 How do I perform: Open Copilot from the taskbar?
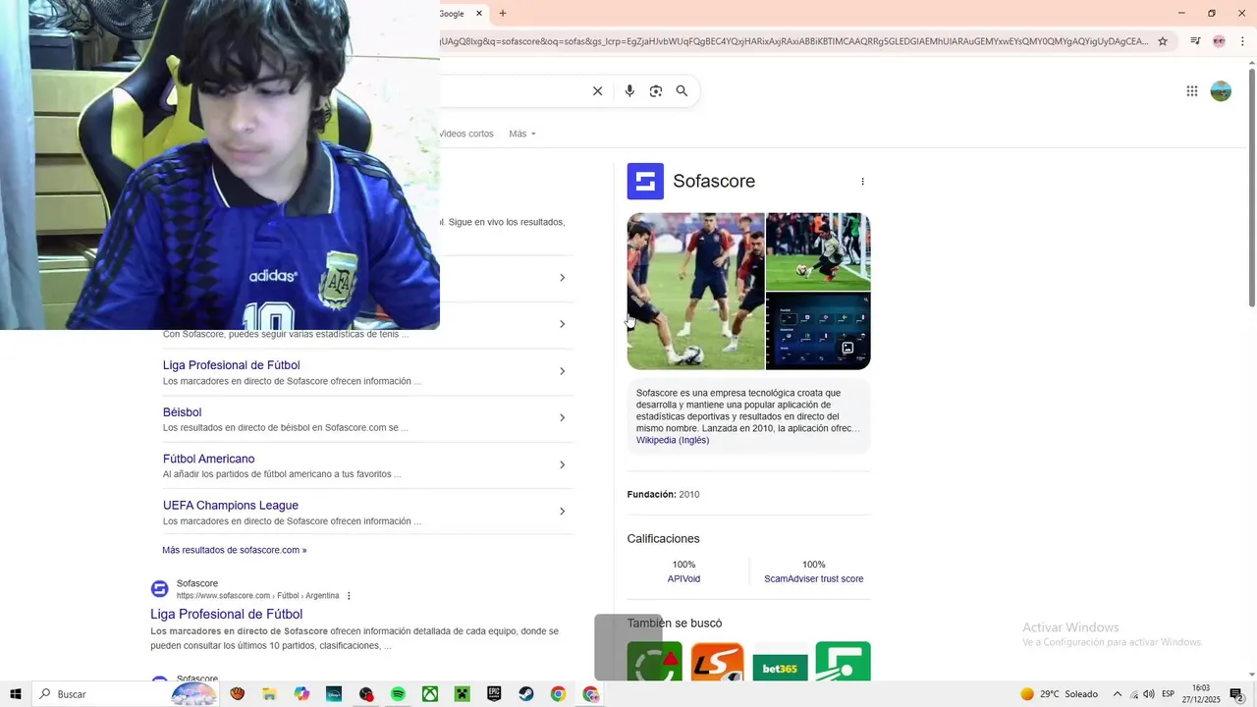click(x=301, y=694)
